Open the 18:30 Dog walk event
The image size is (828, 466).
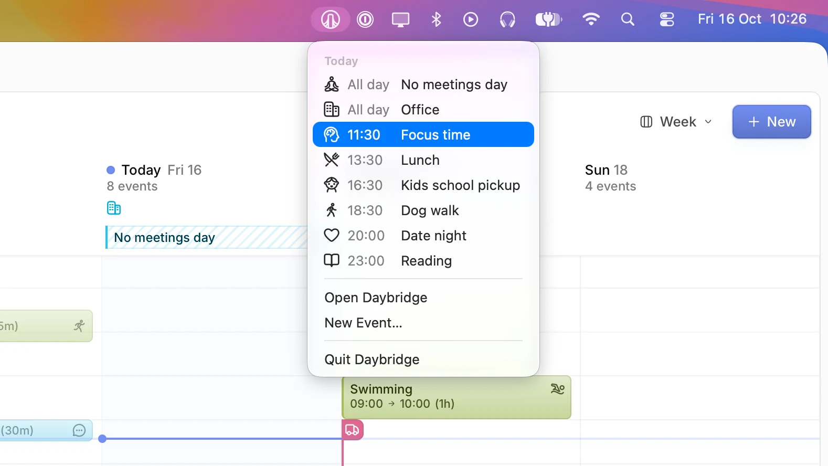pos(423,210)
